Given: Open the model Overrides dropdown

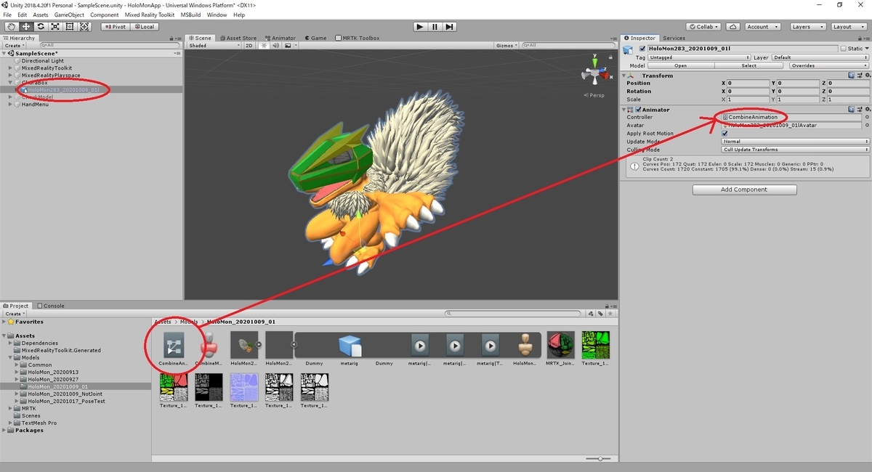Looking at the screenshot, I should (x=828, y=65).
